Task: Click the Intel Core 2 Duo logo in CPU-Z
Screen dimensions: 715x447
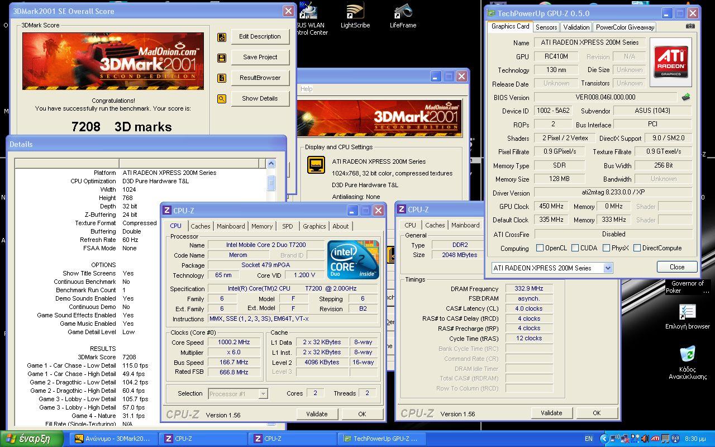Action: click(x=353, y=260)
